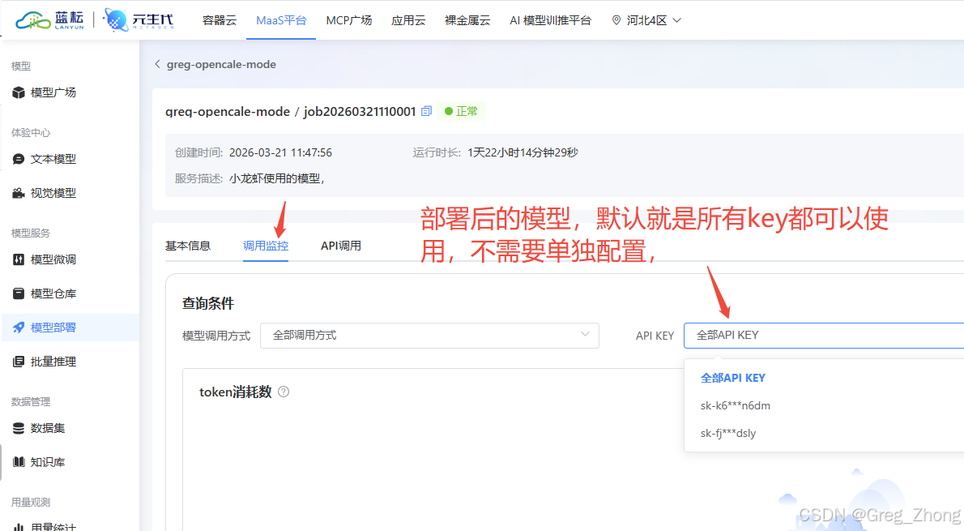Viewport: 964px width, 531px height.
Task: Select API key sk-k6***n6dm
Action: (x=736, y=405)
